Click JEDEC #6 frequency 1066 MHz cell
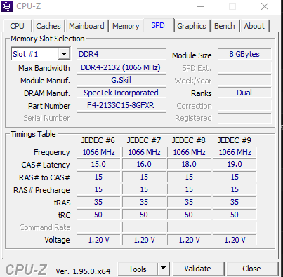 point(98,152)
